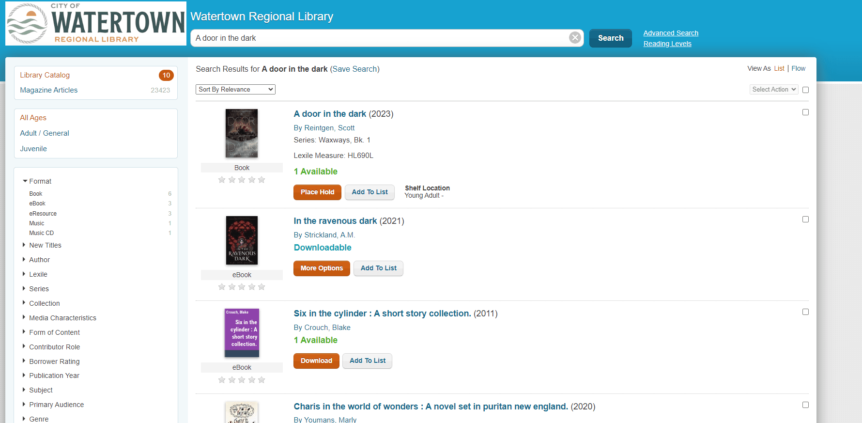The height and width of the screenshot is (423, 862).
Task: Switch to Magazine Articles results
Action: coord(48,90)
